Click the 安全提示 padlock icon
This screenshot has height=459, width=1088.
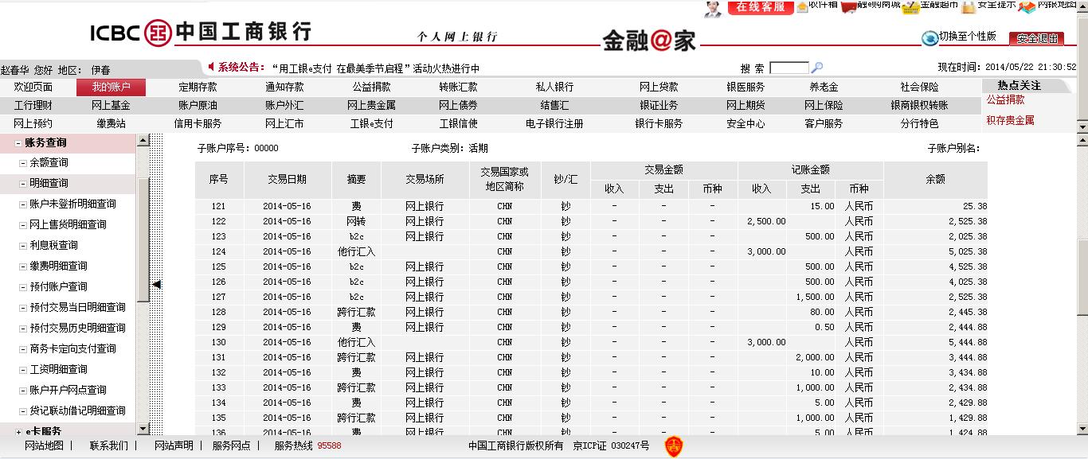point(968,7)
